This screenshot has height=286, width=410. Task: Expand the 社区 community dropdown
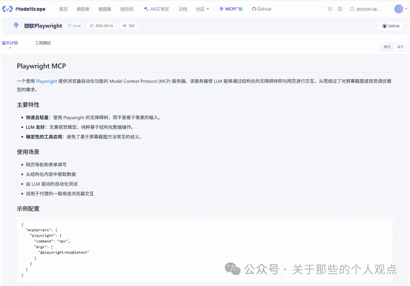click(202, 9)
